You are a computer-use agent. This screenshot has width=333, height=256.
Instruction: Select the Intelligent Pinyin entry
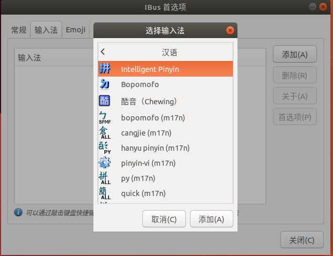[165, 69]
